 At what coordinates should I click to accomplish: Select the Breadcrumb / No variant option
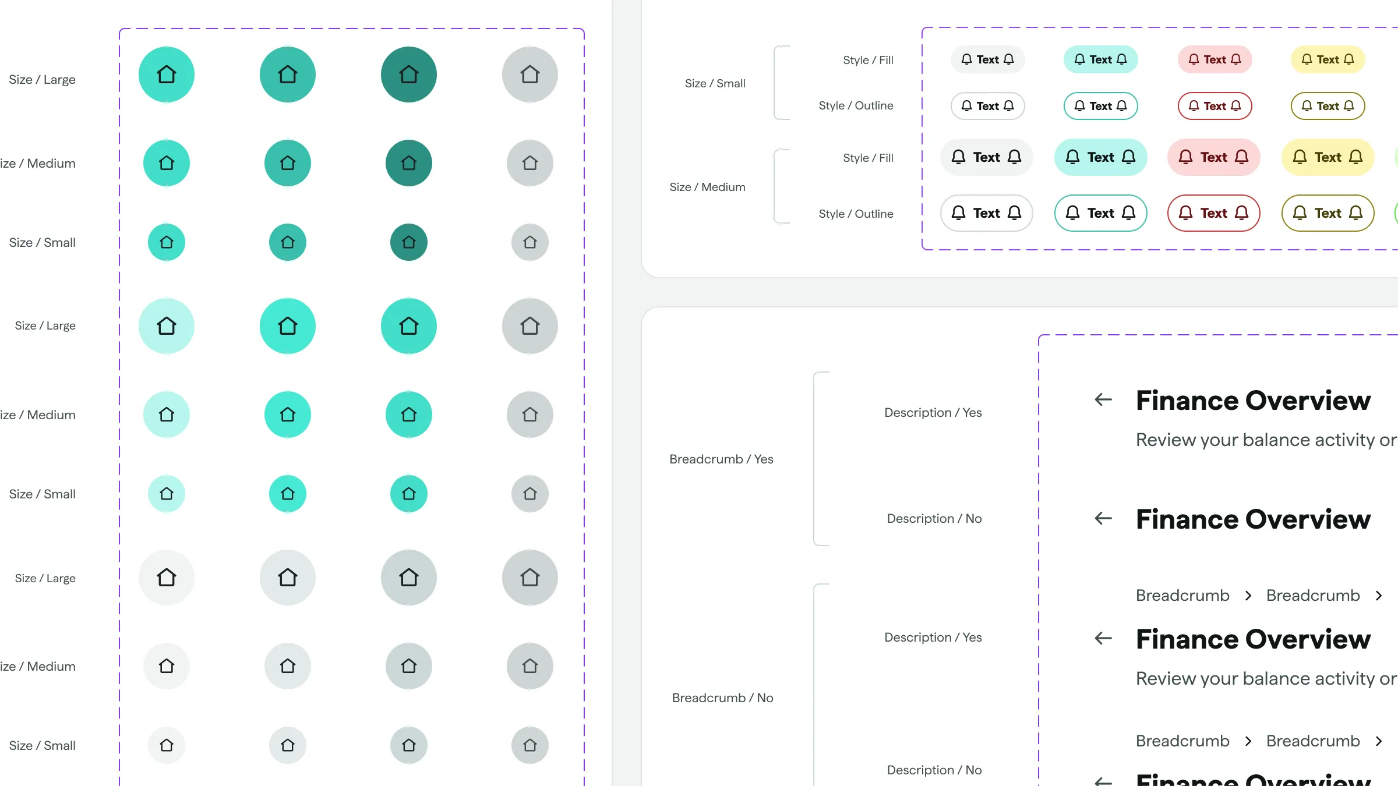(x=722, y=698)
